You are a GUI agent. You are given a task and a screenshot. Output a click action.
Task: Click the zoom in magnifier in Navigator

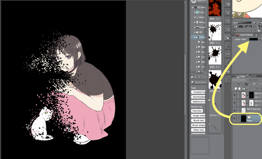coord(258,22)
